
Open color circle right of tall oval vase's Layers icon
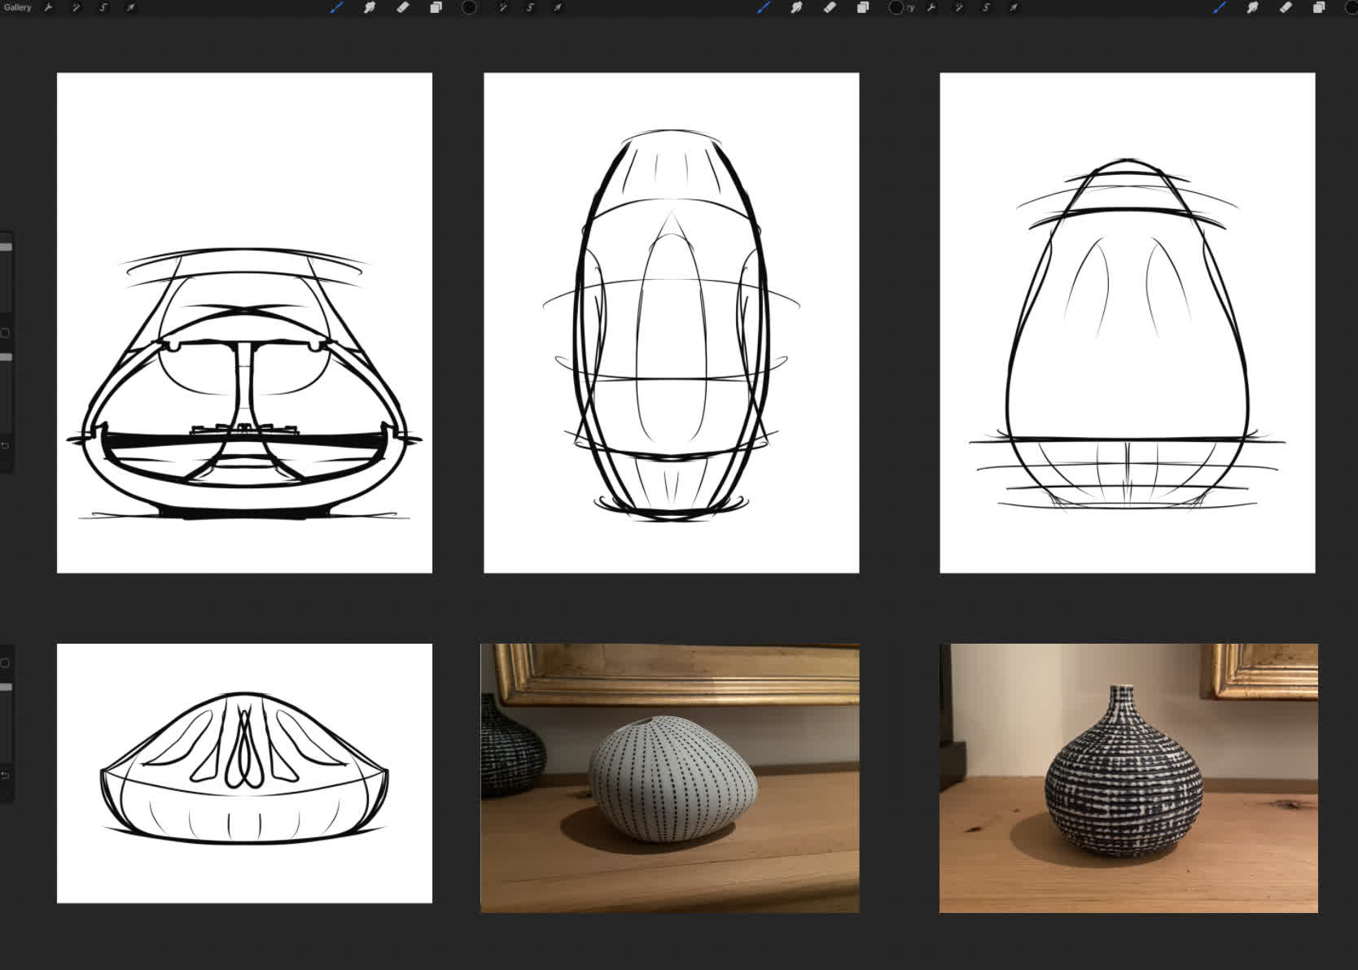click(x=896, y=7)
